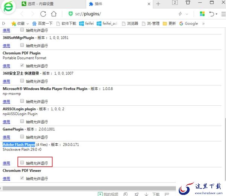
Task: Disable GamePlugin via 停用 link
Action: click(x=6, y=137)
